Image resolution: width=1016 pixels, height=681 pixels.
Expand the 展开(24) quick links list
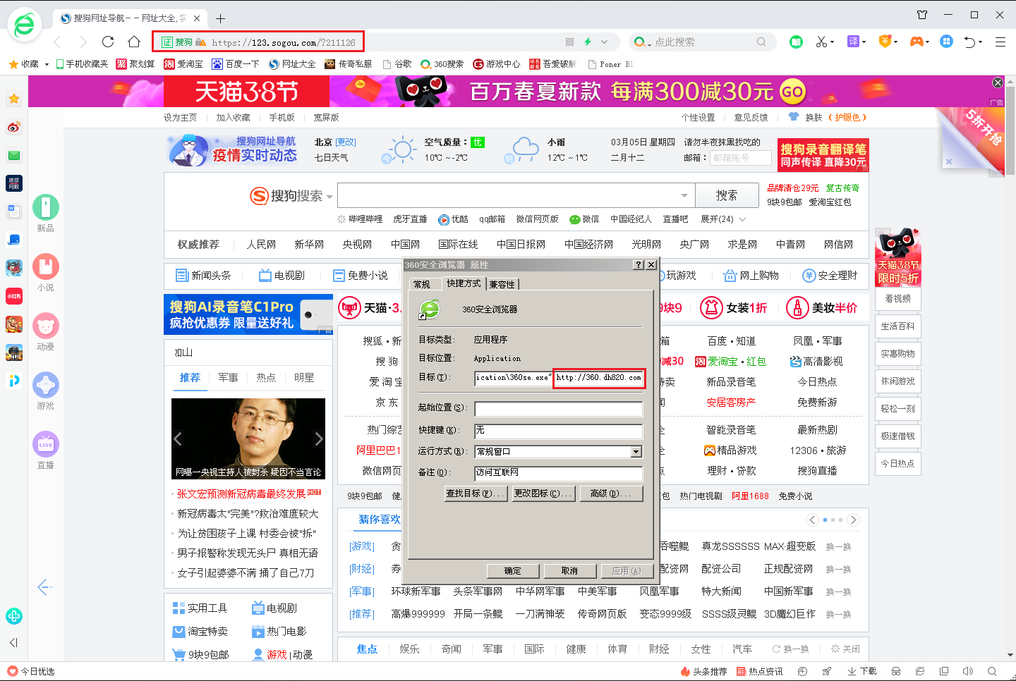pos(722,219)
